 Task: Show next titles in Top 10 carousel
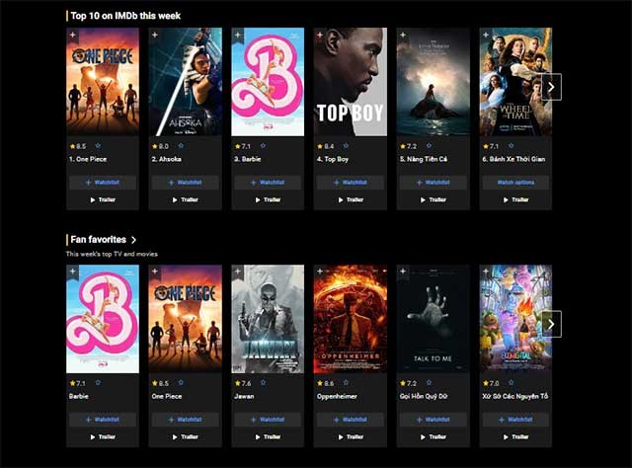point(551,87)
